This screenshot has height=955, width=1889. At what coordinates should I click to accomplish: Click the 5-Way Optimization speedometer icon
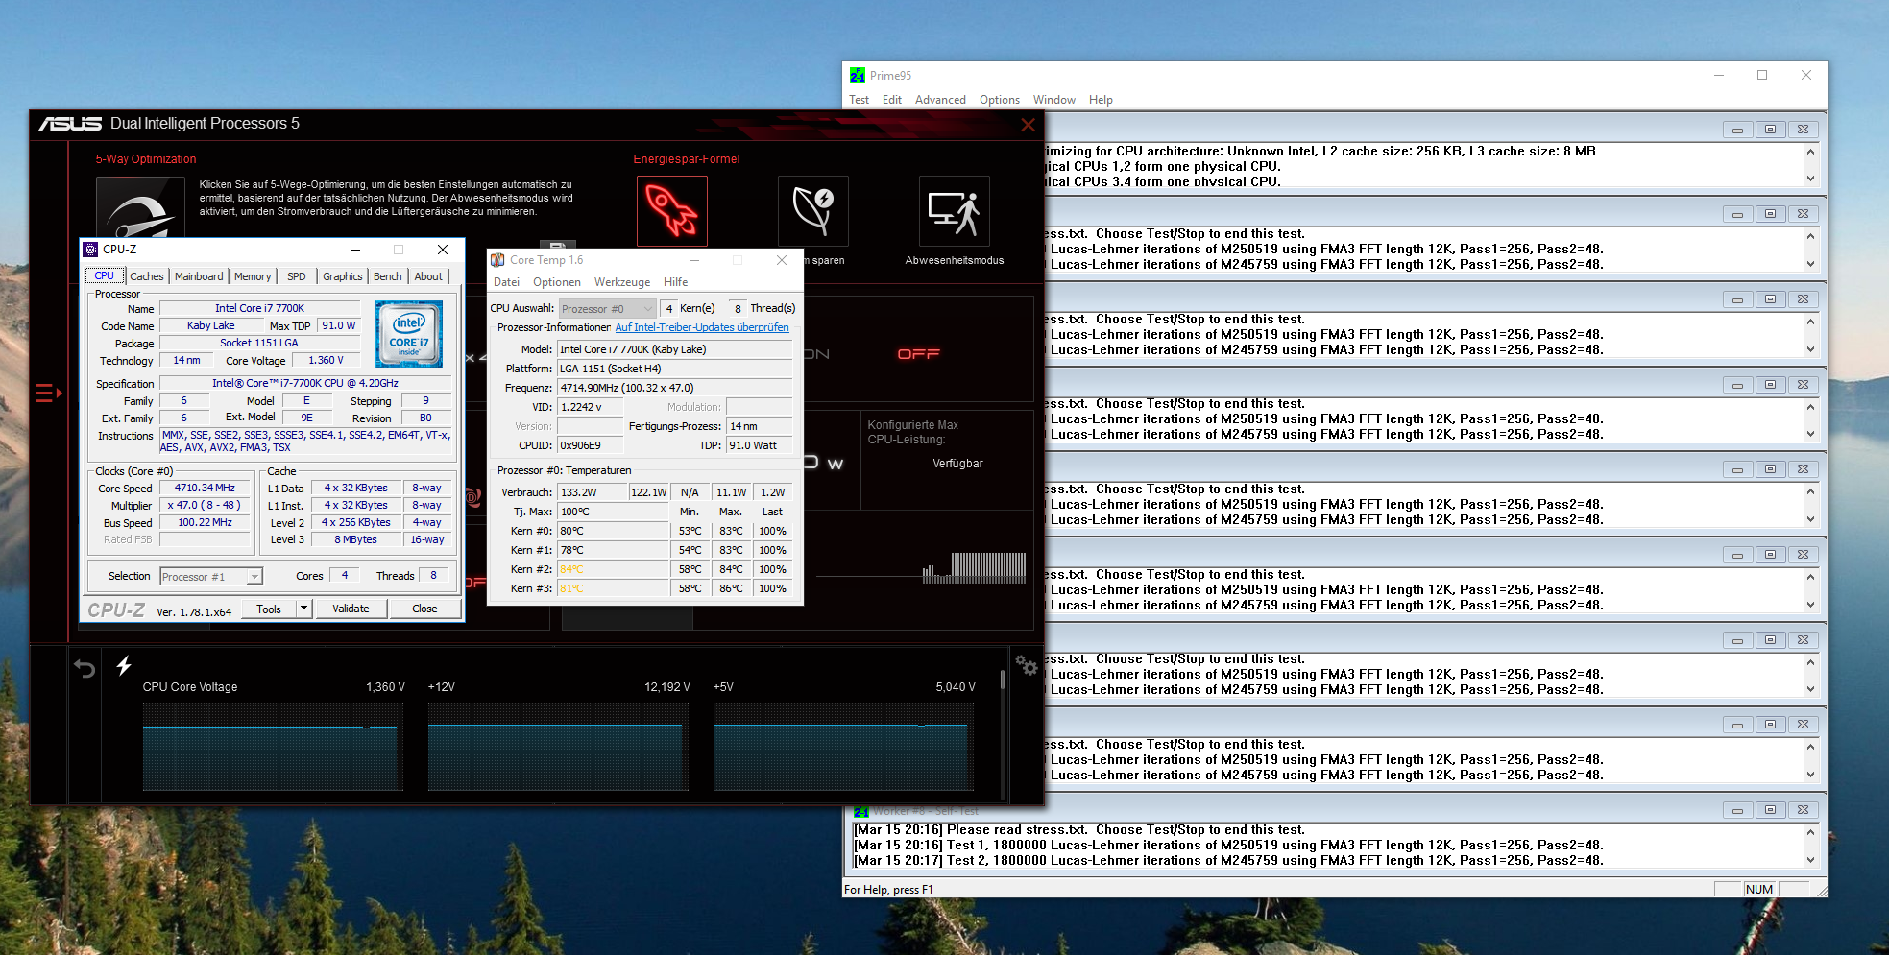(140, 207)
